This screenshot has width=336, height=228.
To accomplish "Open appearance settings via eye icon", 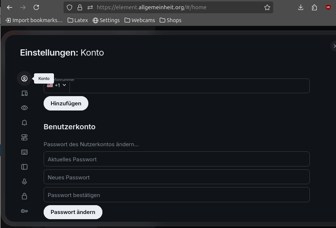I will point(24,108).
